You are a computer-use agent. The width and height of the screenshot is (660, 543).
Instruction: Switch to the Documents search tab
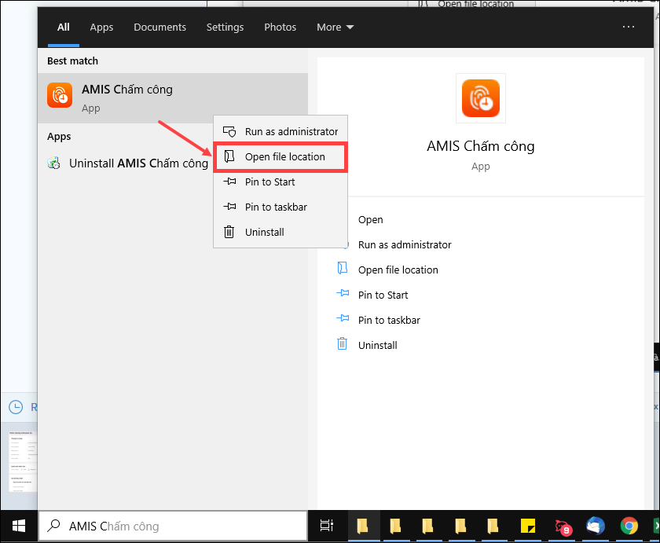159,27
